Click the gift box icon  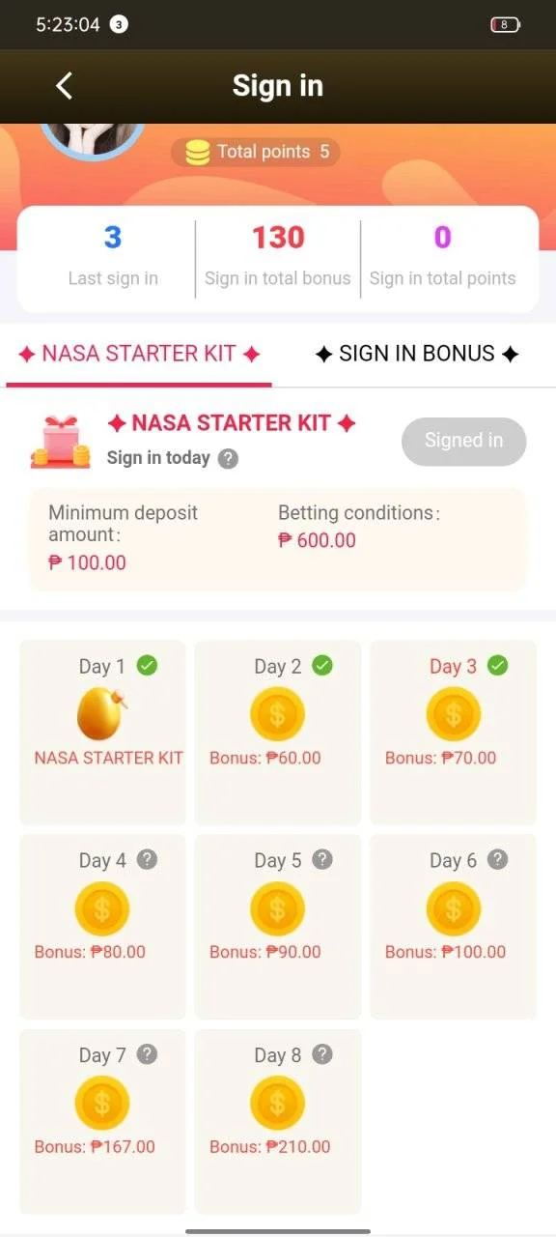pyautogui.click(x=60, y=443)
